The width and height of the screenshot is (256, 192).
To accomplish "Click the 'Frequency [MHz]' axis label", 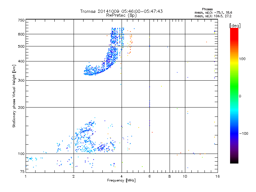I will (x=121, y=180).
